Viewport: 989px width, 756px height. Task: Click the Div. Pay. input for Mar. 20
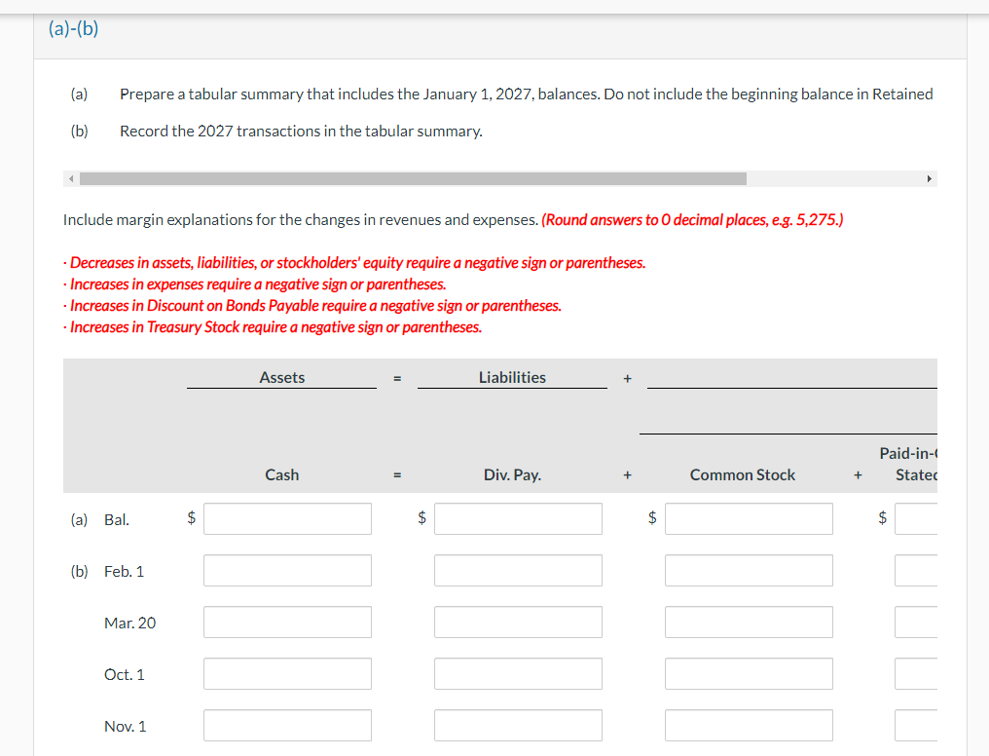(x=518, y=622)
